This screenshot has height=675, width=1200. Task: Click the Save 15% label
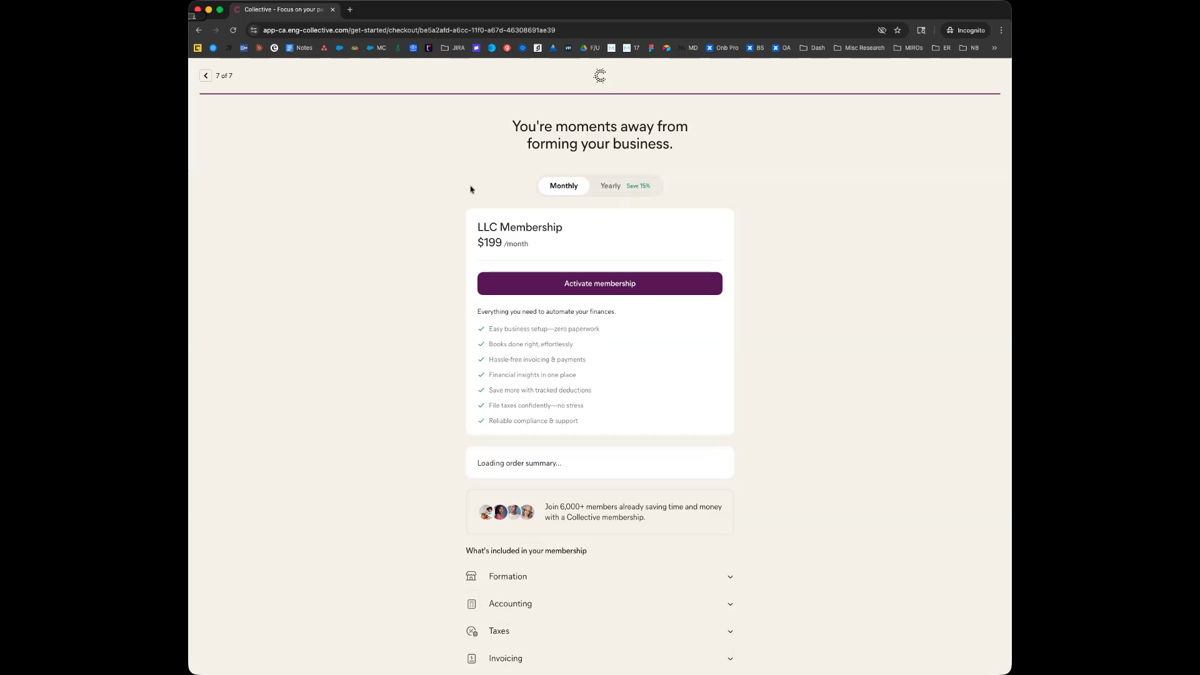pos(638,186)
